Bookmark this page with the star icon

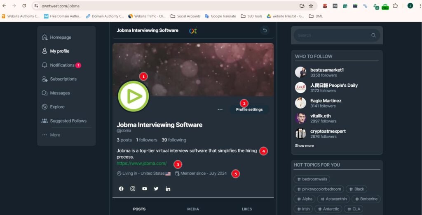tap(311, 6)
